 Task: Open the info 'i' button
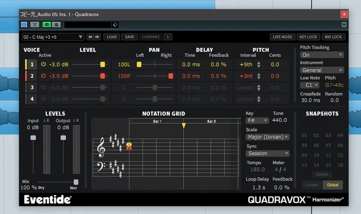(x=168, y=37)
